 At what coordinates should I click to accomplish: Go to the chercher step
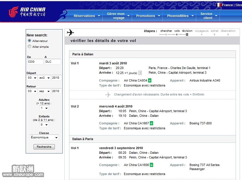point(166,31)
